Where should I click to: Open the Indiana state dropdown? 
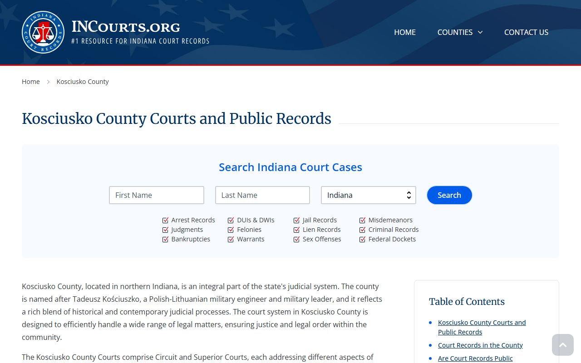[369, 195]
